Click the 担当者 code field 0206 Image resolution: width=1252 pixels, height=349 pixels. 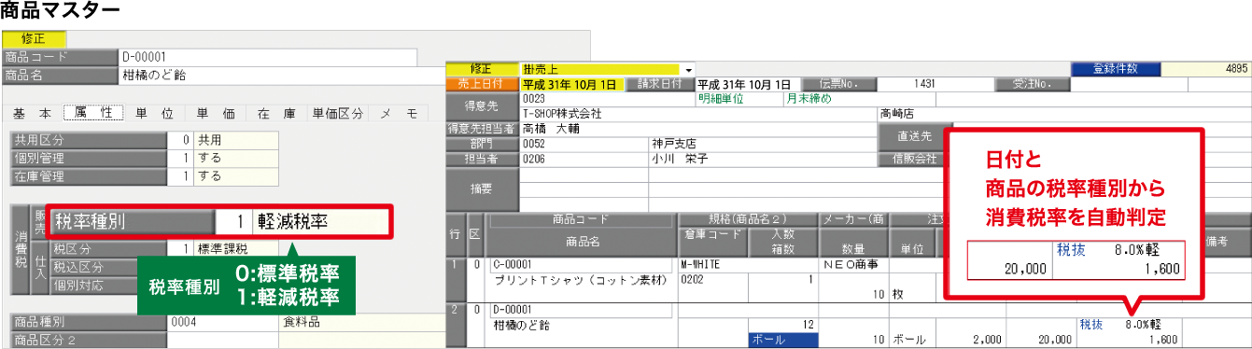pyautogui.click(x=584, y=159)
